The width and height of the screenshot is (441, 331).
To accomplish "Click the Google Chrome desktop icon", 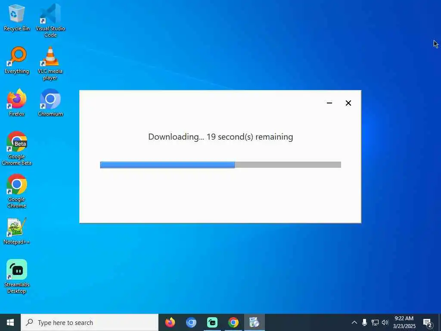I will click(x=17, y=191).
